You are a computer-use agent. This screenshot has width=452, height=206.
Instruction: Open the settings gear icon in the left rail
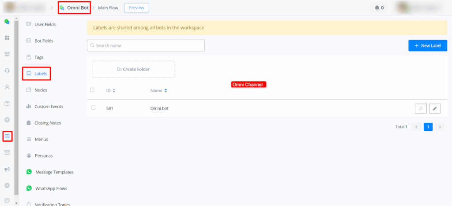coord(7,185)
